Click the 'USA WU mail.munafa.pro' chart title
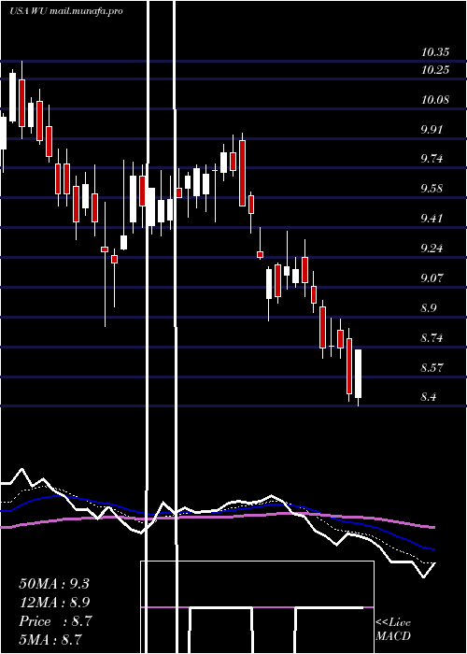This screenshot has height=654, width=467. (x=66, y=11)
